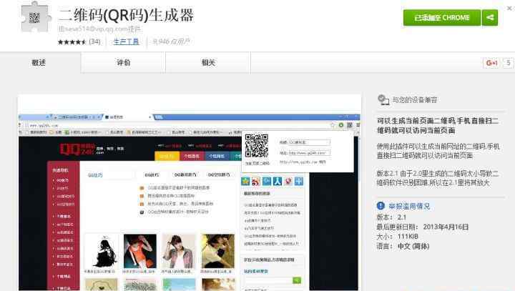This screenshot has height=291, width=515.
Task: Open the 生产工具 category link
Action: click(x=126, y=41)
